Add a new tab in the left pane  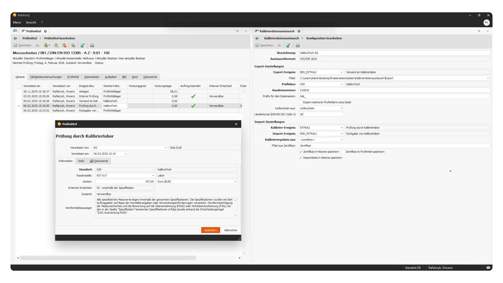click(237, 31)
